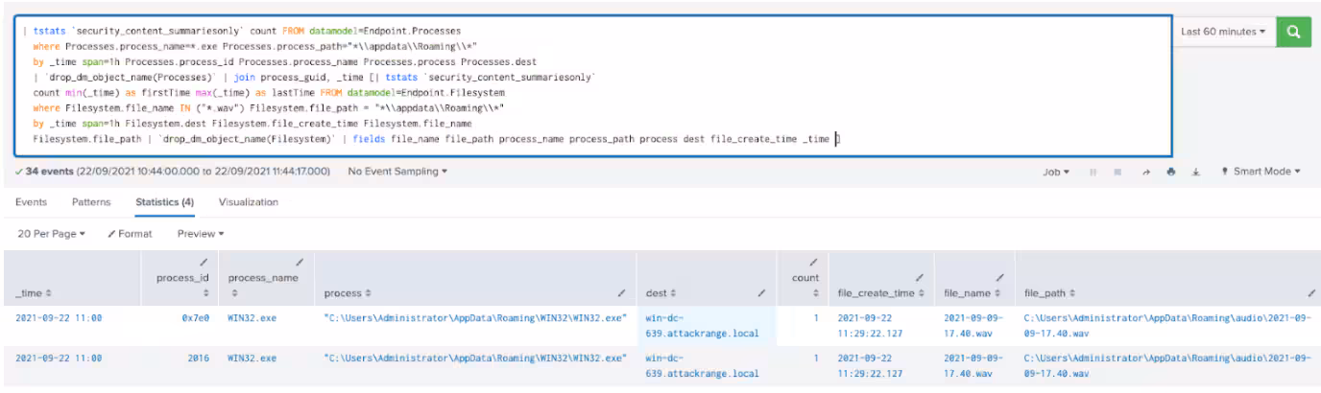Open the 20 Per Page dropdown

(52, 233)
